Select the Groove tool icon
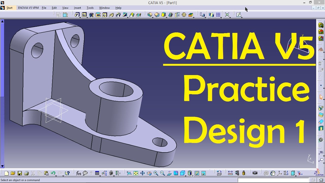Image resolution: width=325 pixels, height=183 pixels. coord(98,15)
